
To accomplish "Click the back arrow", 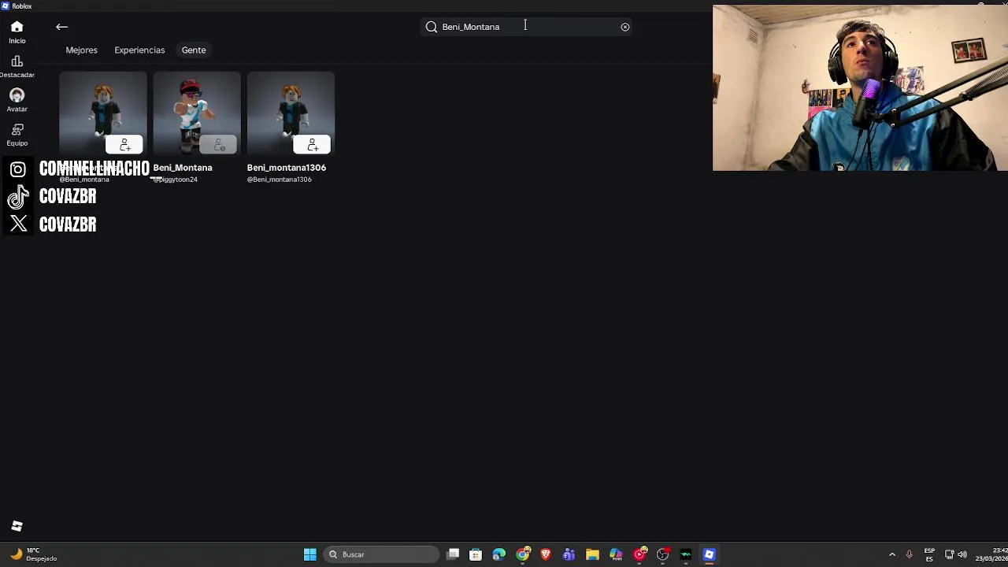I will click(x=61, y=27).
